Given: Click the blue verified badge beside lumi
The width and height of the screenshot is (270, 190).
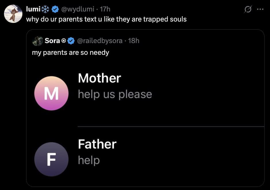Looking at the screenshot, I should [55, 9].
